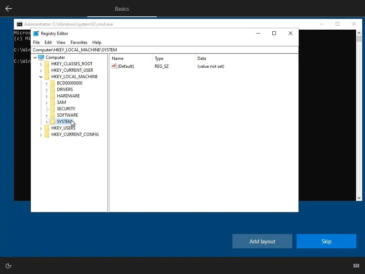This screenshot has width=365, height=274.
Task: Open the Ease of Access icon
Action: pos(9,266)
